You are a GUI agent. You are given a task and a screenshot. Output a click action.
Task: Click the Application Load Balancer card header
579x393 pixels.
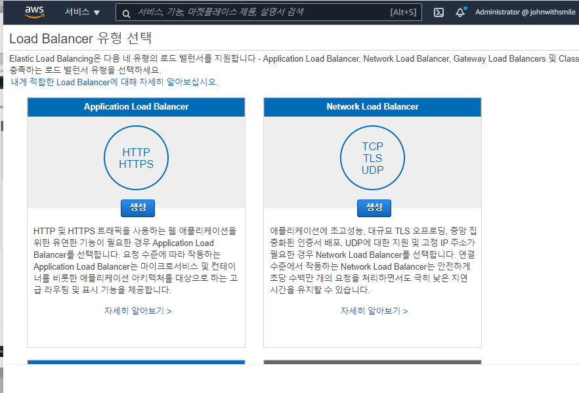coord(137,107)
